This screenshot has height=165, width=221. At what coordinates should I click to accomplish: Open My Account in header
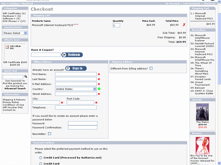click(172, 3)
